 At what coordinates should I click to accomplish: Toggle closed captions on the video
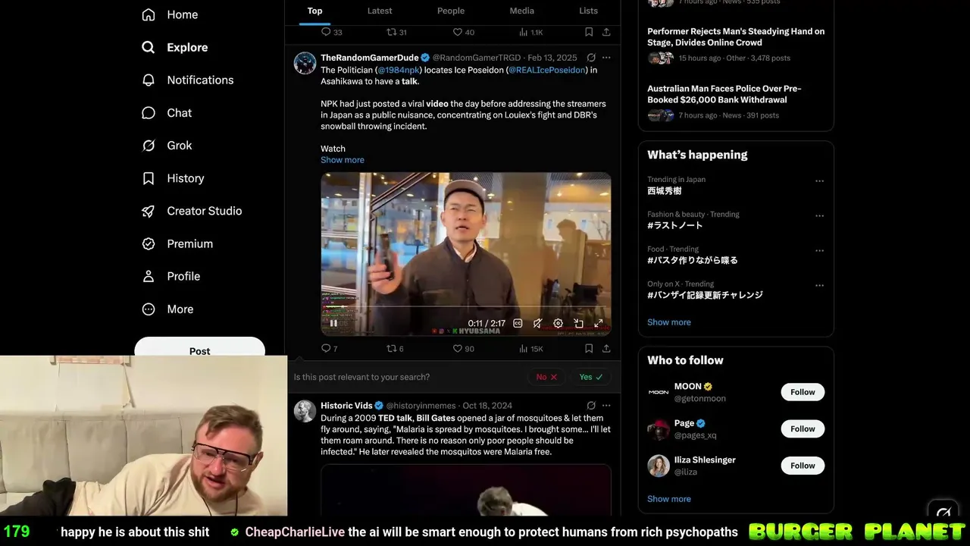coord(518,323)
